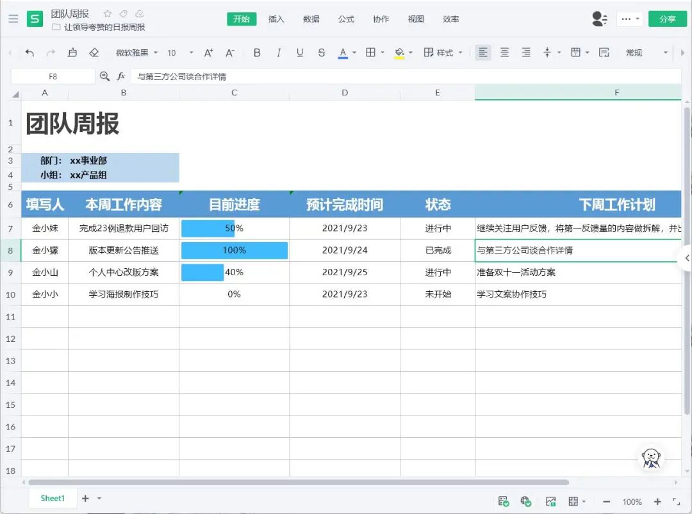The width and height of the screenshot is (692, 514).
Task: Clear formatting with the eraser icon
Action: click(94, 53)
